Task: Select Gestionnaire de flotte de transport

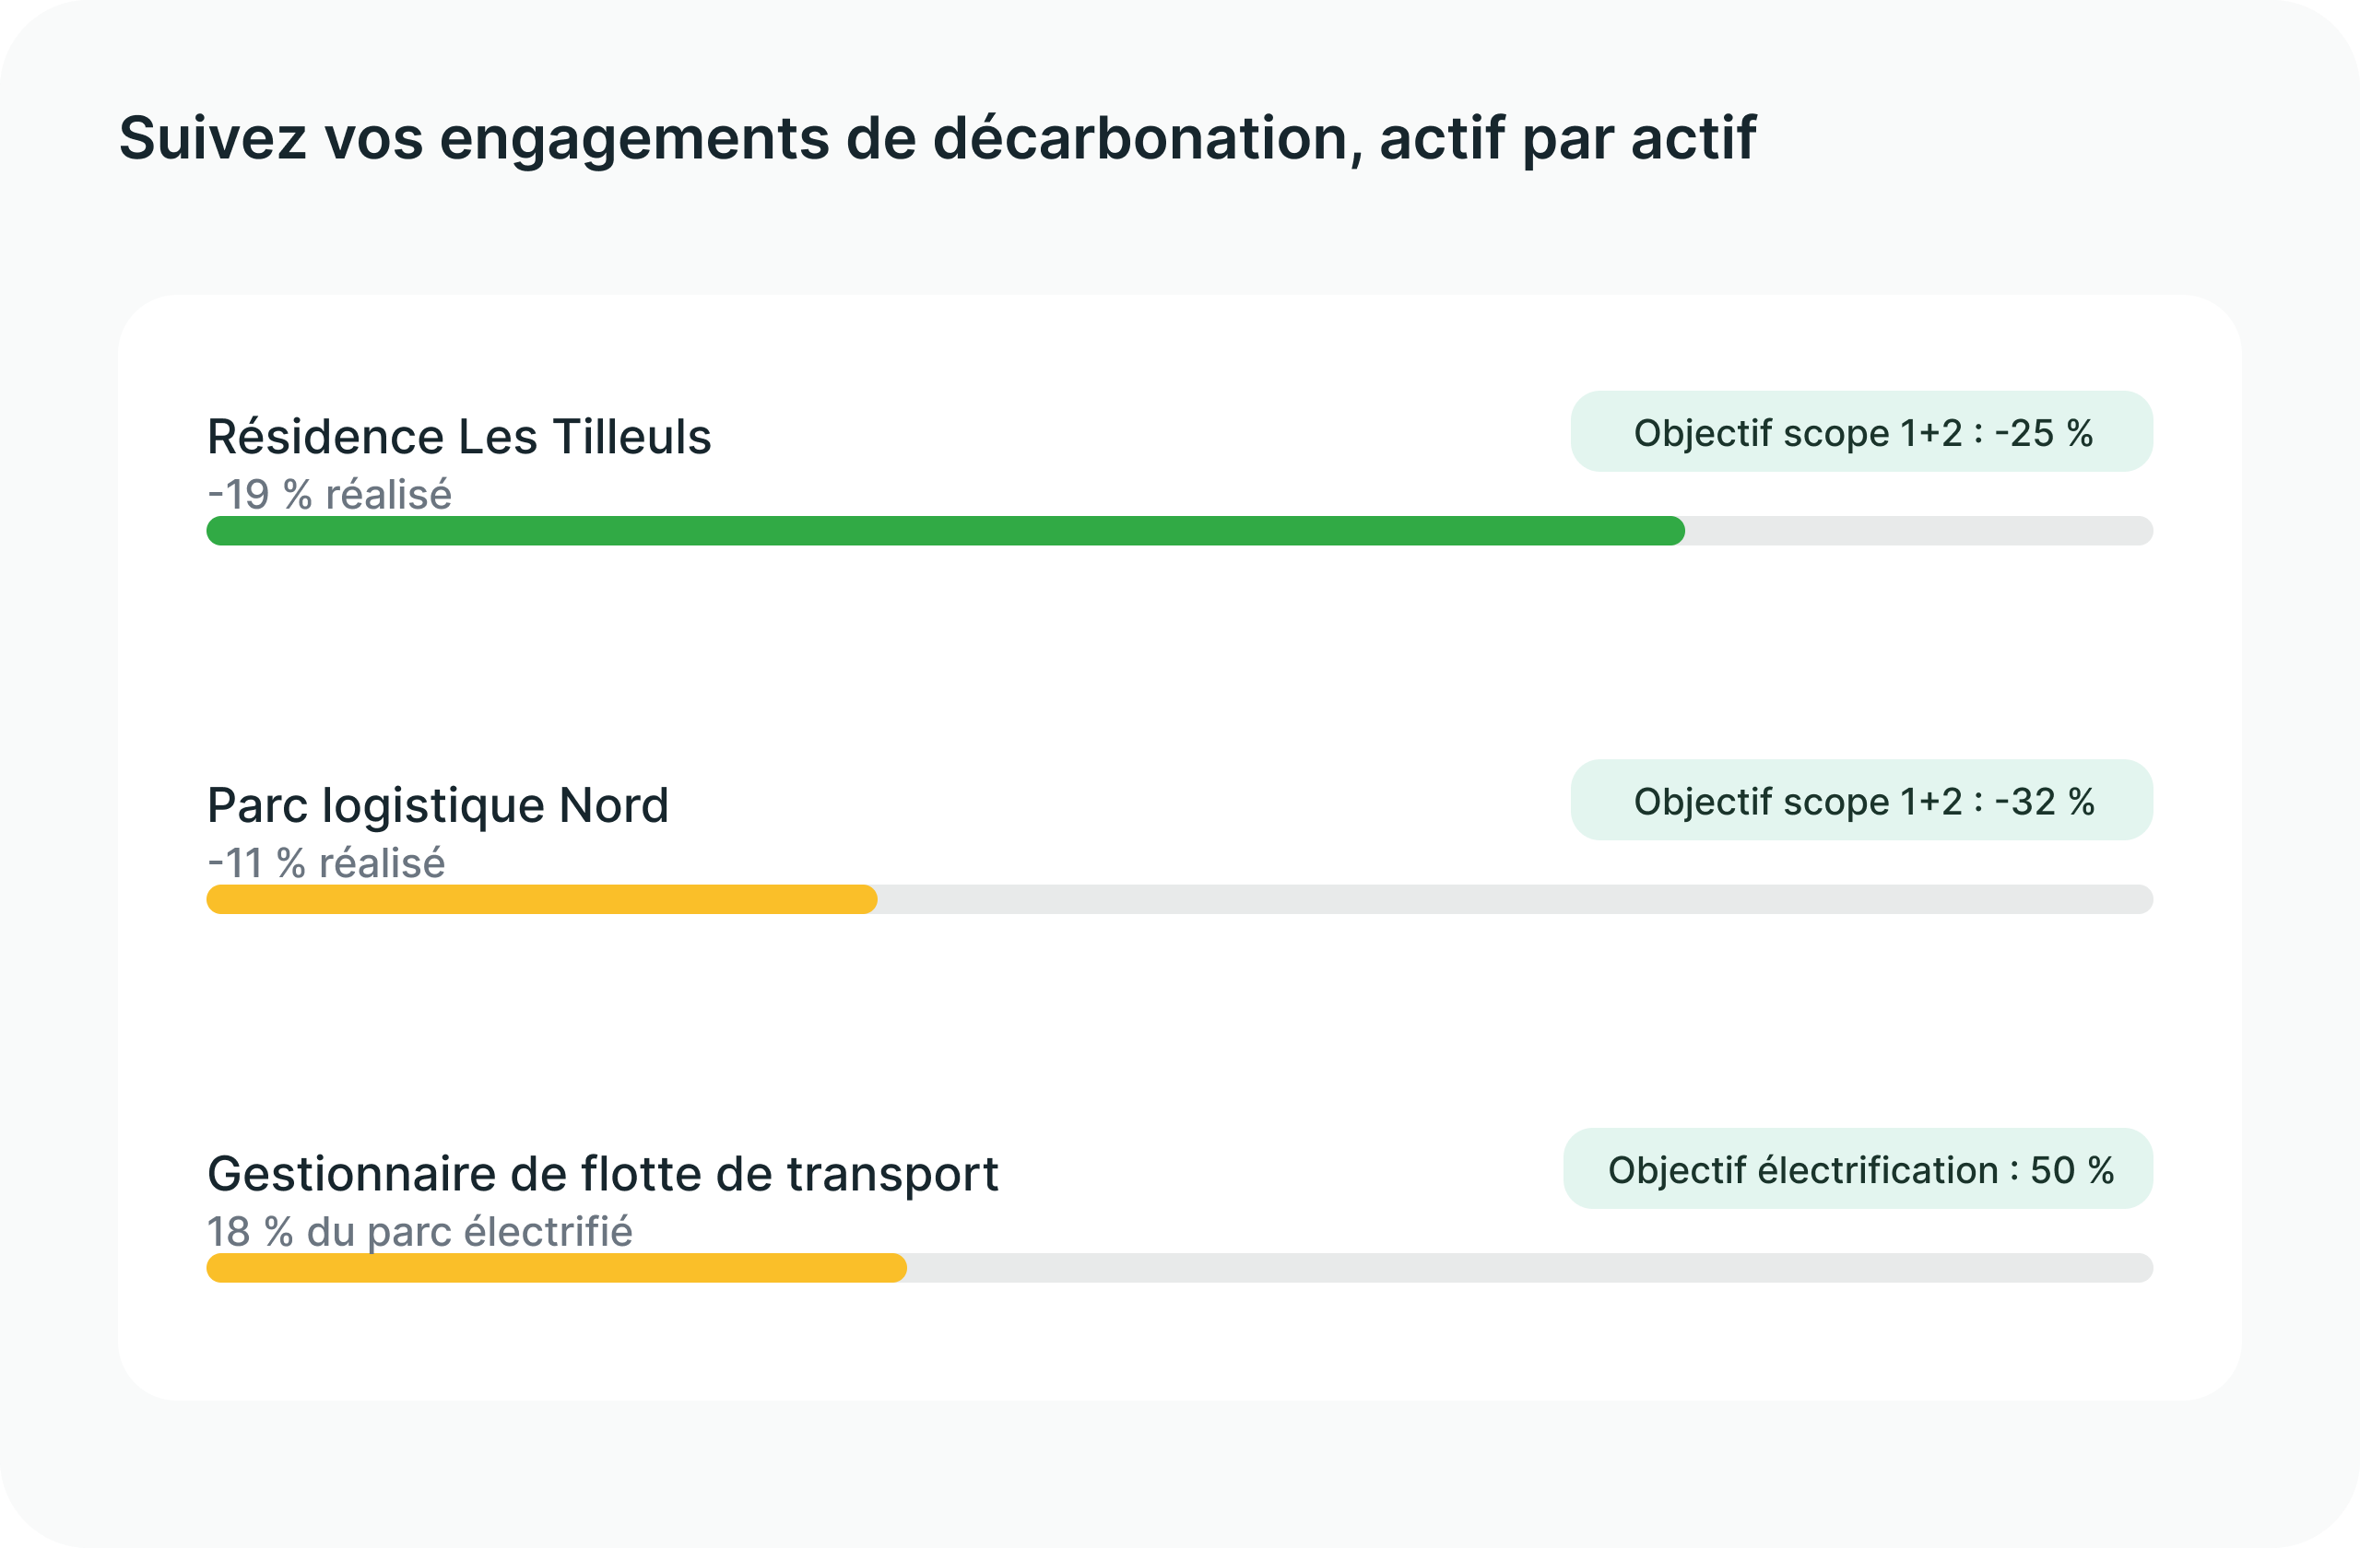Action: point(602,1173)
